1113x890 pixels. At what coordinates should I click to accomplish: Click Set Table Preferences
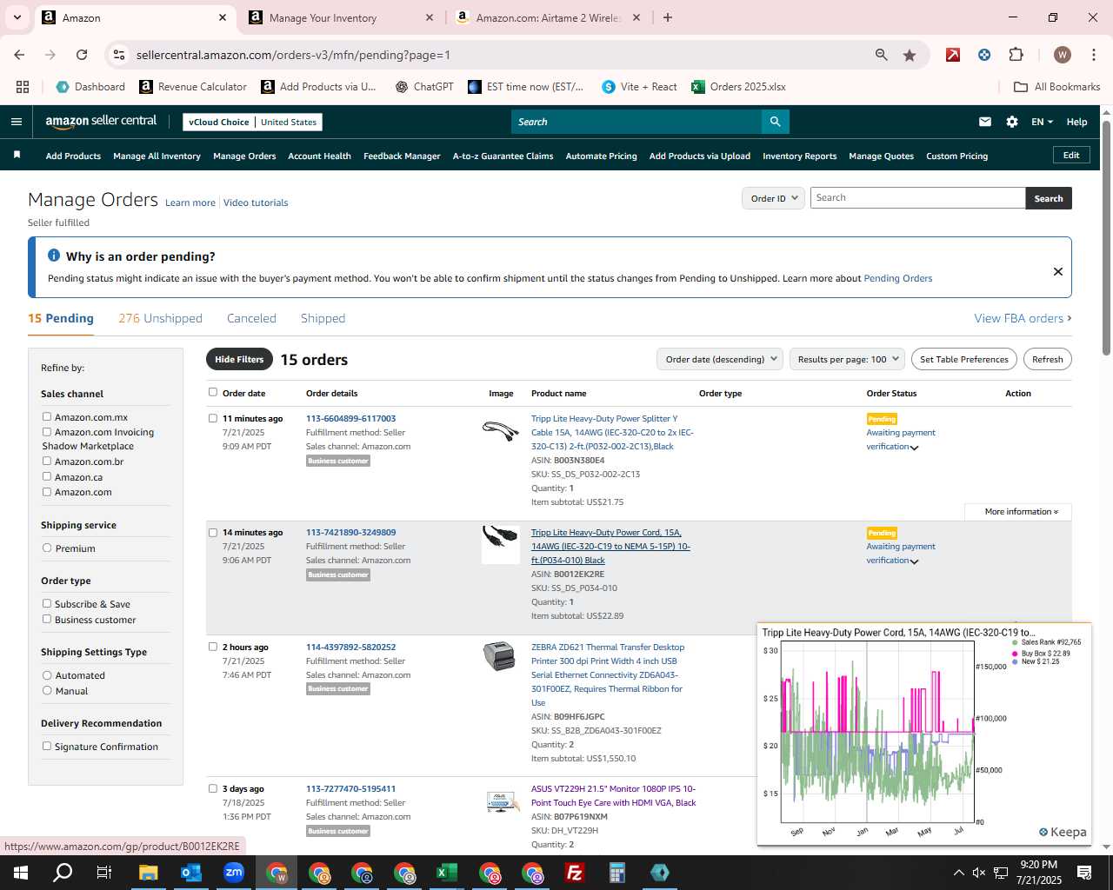coord(963,359)
